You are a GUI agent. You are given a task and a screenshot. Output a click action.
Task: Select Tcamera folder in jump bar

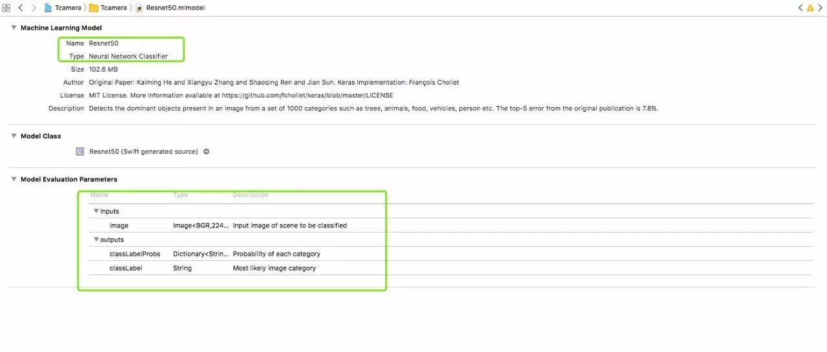(108, 8)
